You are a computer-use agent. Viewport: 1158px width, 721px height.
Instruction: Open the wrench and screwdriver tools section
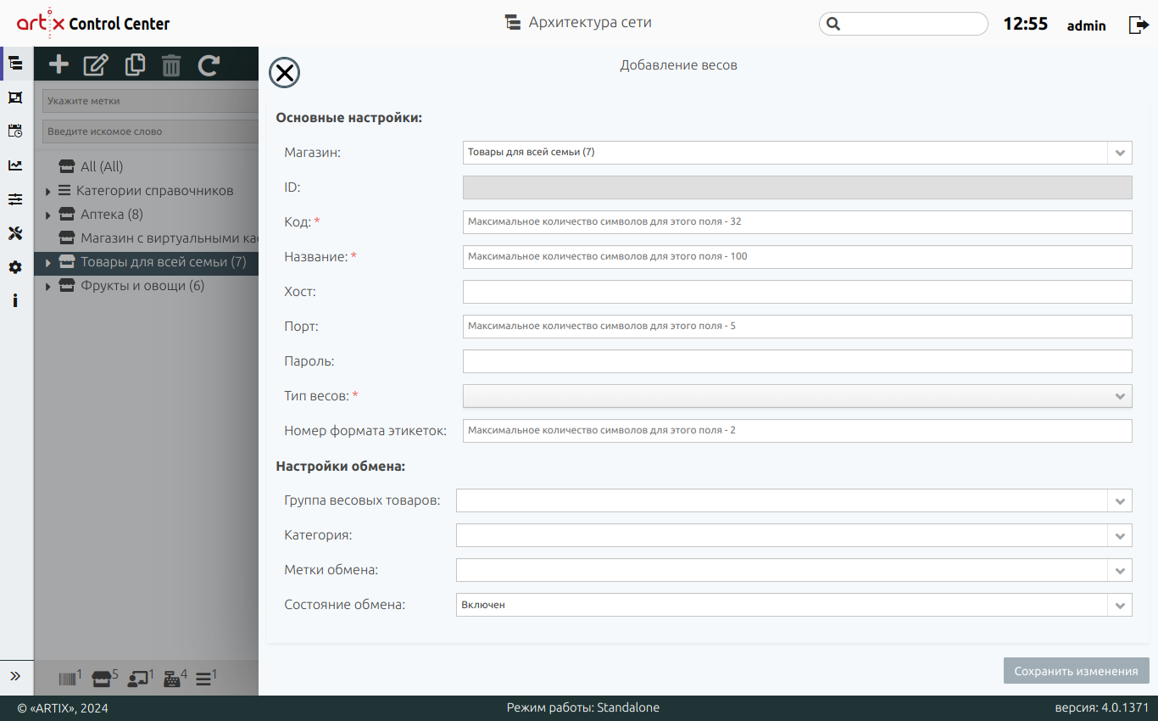pos(15,233)
